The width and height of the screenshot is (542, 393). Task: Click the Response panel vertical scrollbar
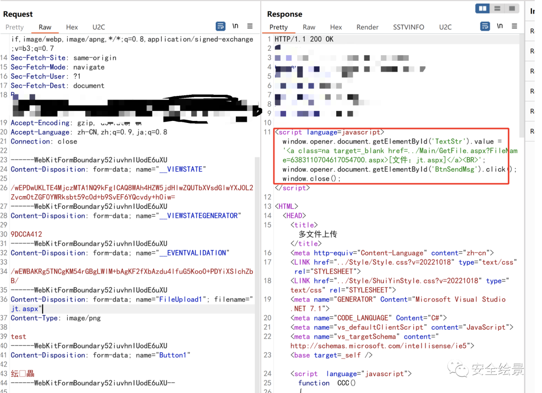pos(521,86)
